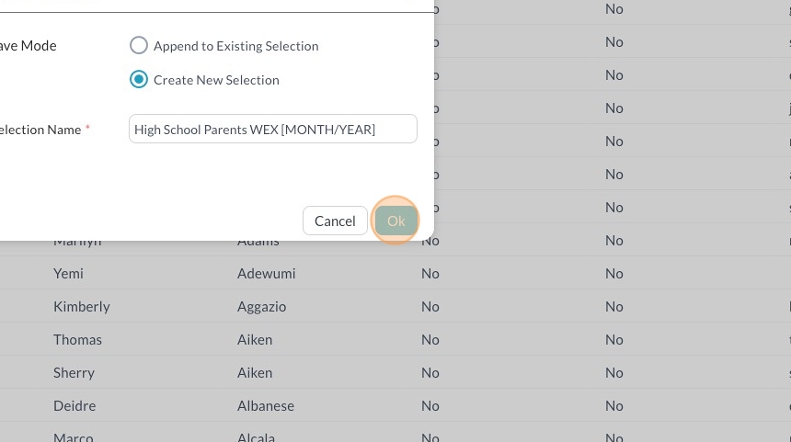Image resolution: width=791 pixels, height=442 pixels.
Task: Click the Selection Name field label
Action: pos(39,130)
